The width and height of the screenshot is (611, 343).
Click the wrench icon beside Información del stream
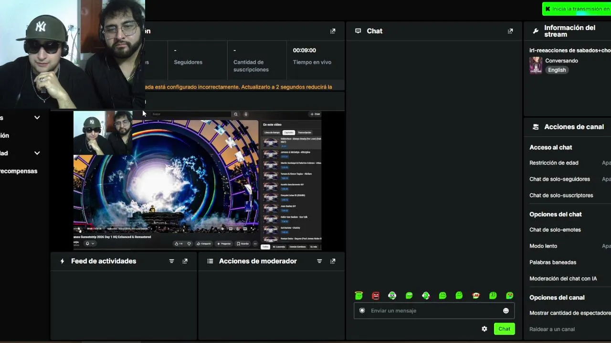tap(536, 31)
